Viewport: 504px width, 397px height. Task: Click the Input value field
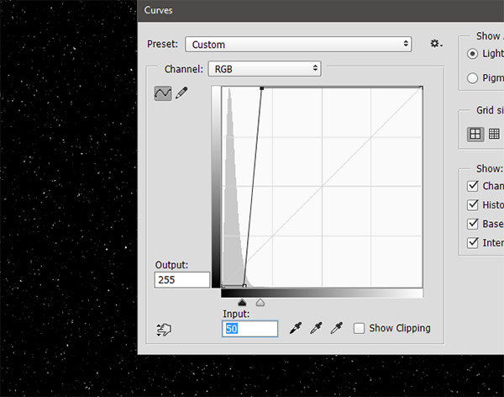(x=249, y=328)
